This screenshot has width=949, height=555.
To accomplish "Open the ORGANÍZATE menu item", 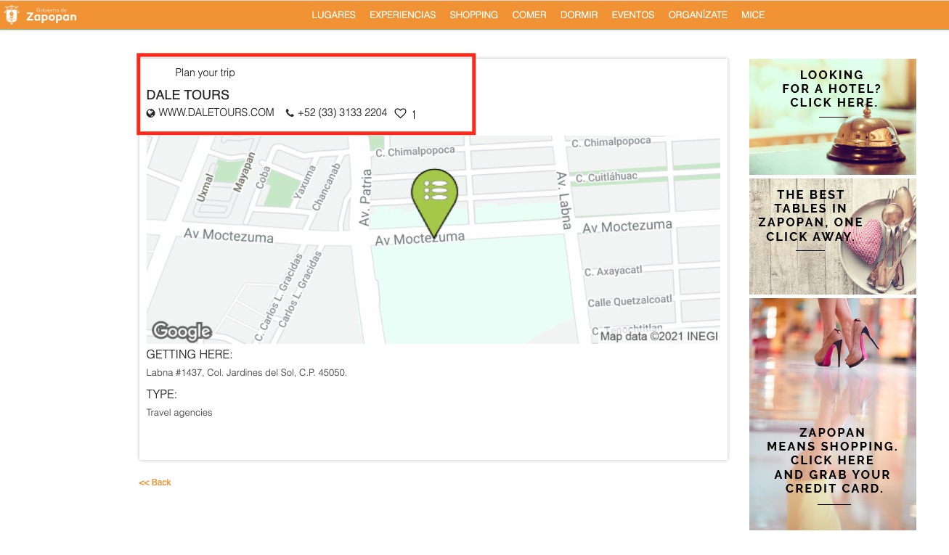I will [697, 15].
